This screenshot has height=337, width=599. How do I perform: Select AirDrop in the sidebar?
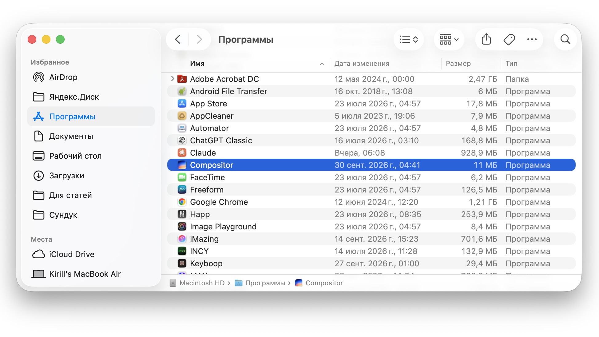[91, 77]
